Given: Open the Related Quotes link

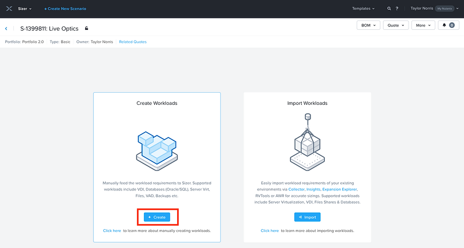Looking at the screenshot, I should (133, 42).
